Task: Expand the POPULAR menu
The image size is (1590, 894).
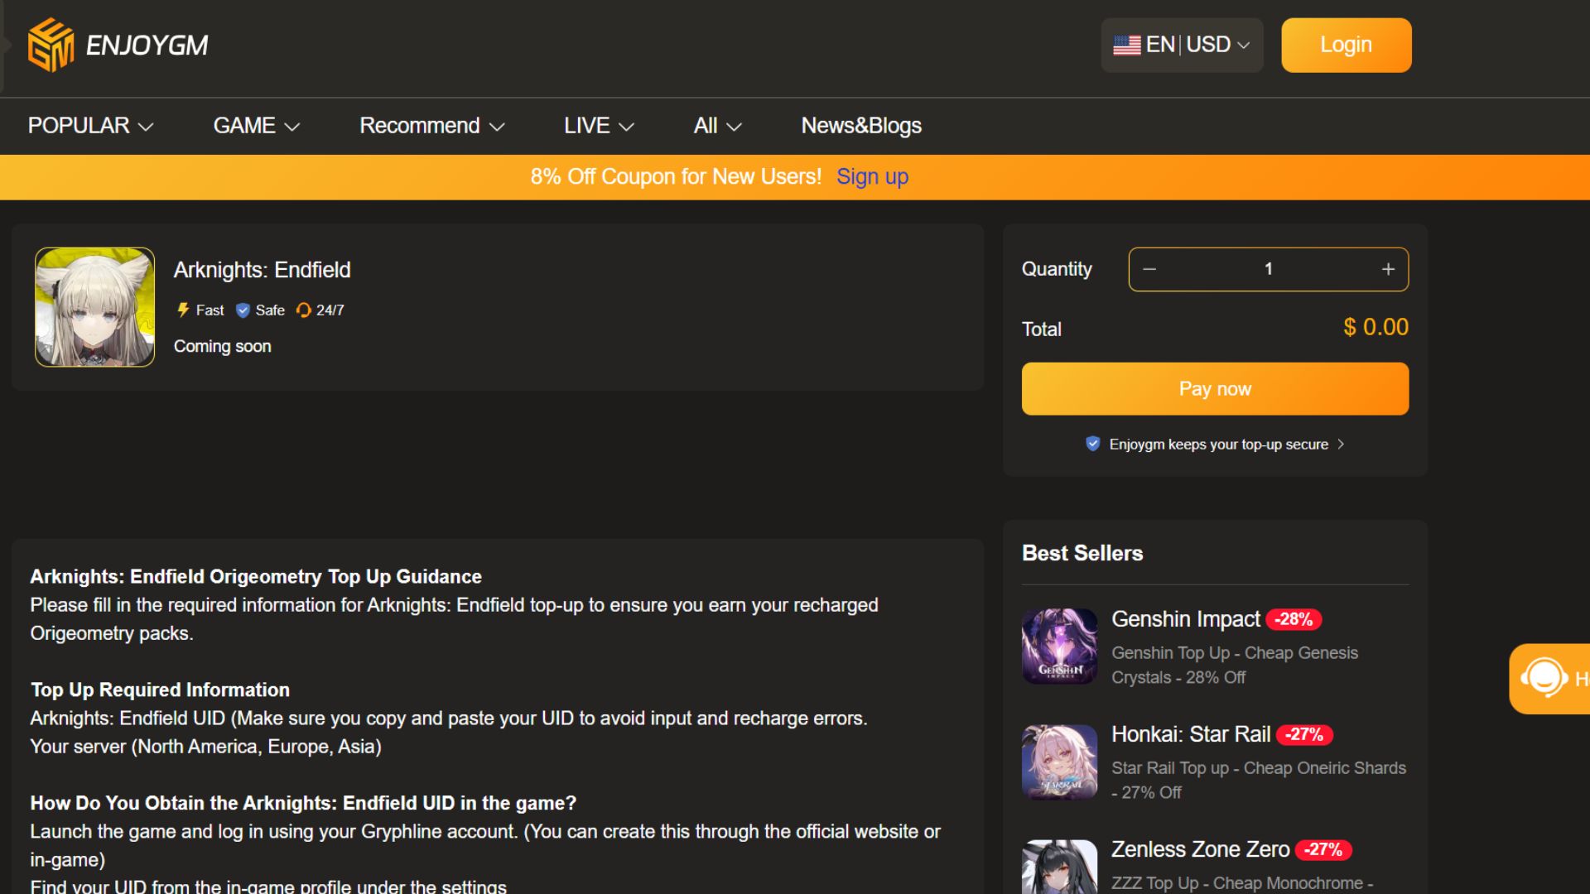Action: 90,126
